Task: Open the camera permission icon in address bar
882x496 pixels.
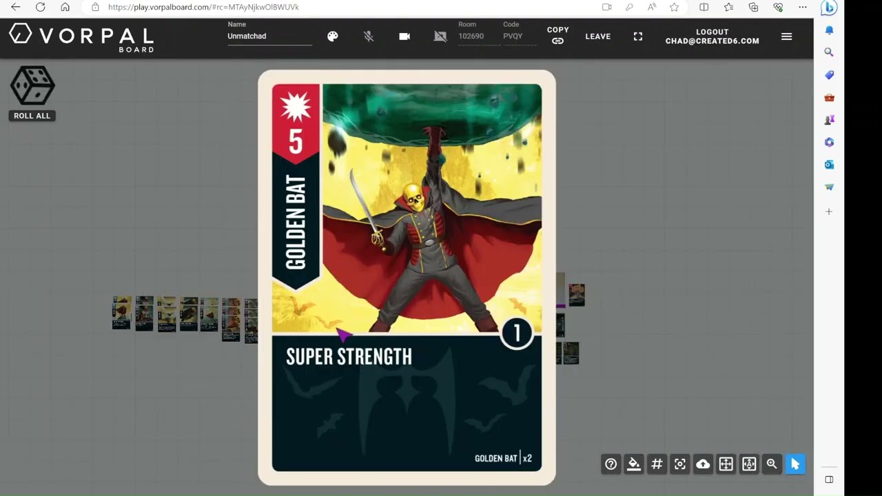Action: point(607,7)
